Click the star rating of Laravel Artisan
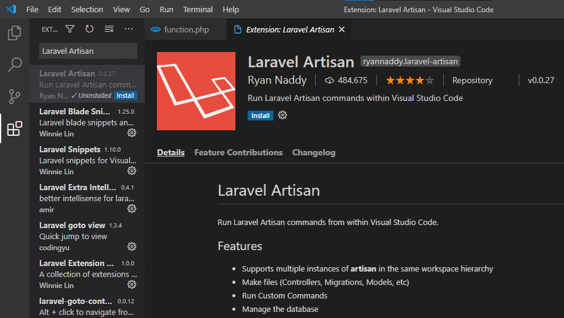The image size is (564, 318). tap(409, 80)
